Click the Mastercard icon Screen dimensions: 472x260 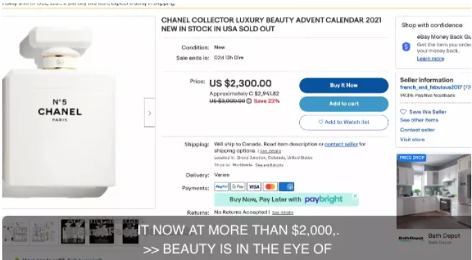point(270,187)
